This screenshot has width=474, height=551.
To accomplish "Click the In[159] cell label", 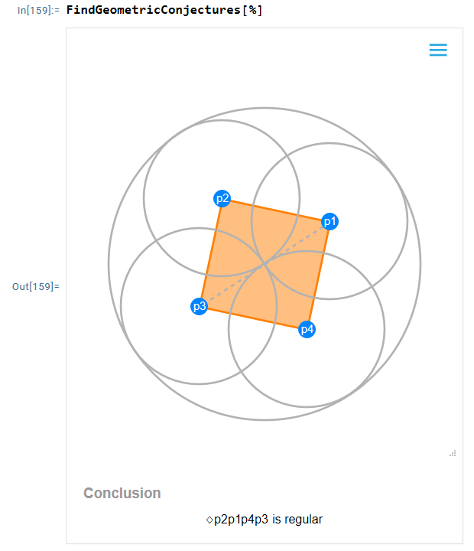I will point(39,10).
